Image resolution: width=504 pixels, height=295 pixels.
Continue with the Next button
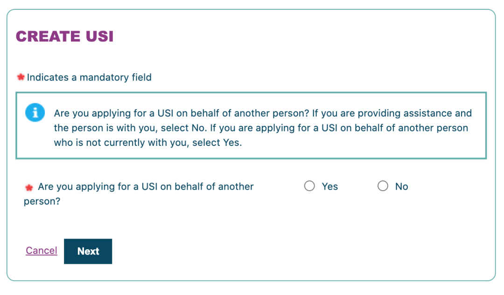[88, 251]
